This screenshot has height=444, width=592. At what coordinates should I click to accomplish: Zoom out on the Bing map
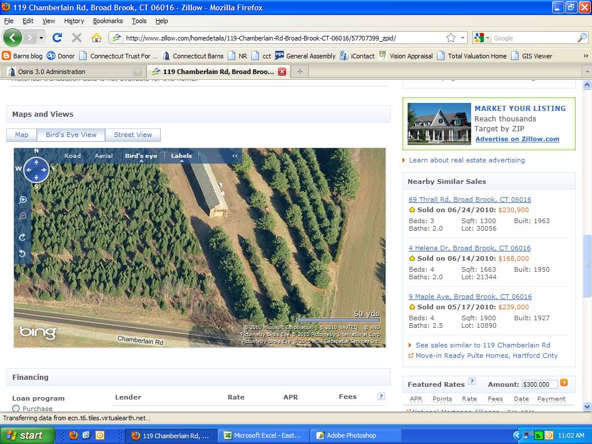[23, 216]
